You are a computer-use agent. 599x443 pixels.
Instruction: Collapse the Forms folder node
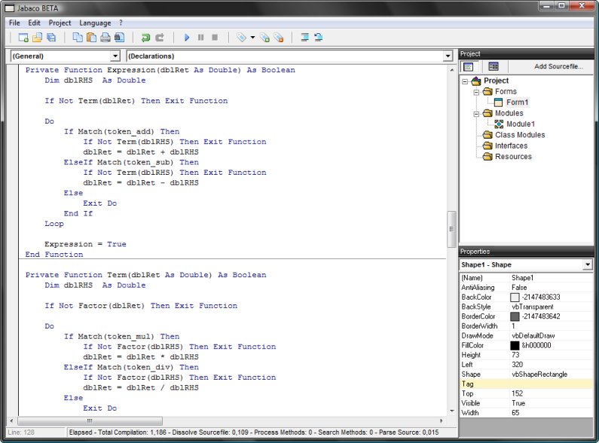476,92
